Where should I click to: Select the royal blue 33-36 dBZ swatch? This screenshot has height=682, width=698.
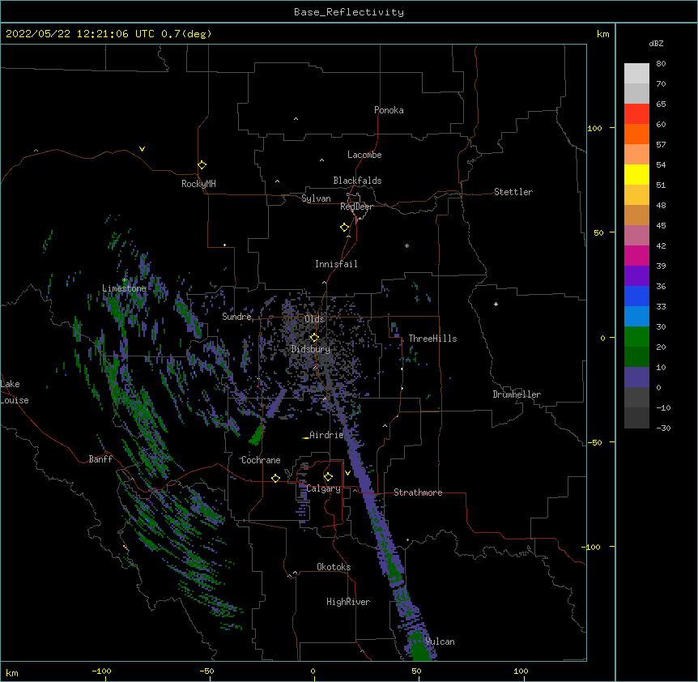pyautogui.click(x=636, y=296)
